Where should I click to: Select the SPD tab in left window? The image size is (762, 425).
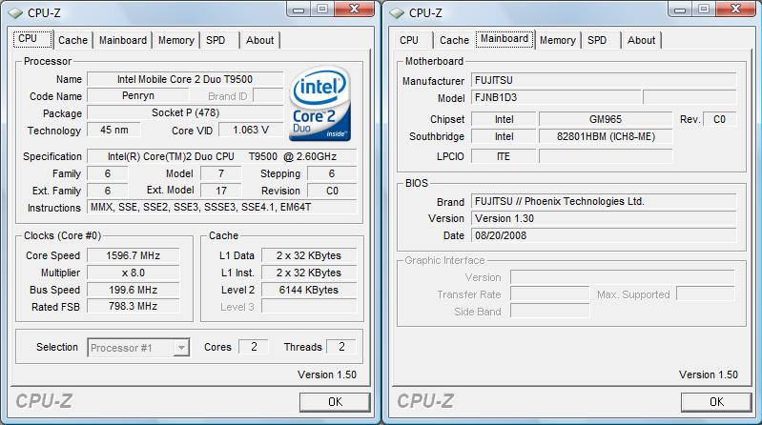(x=216, y=40)
